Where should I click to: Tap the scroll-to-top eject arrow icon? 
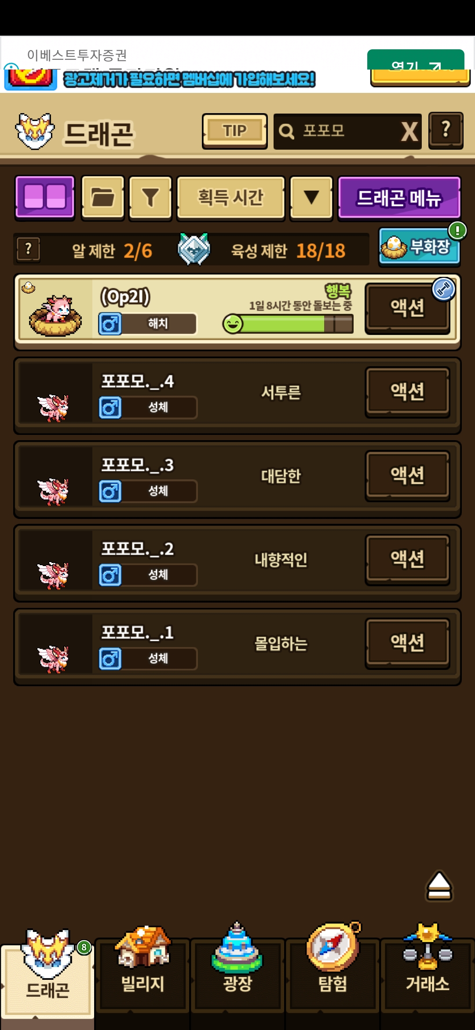pos(439,886)
